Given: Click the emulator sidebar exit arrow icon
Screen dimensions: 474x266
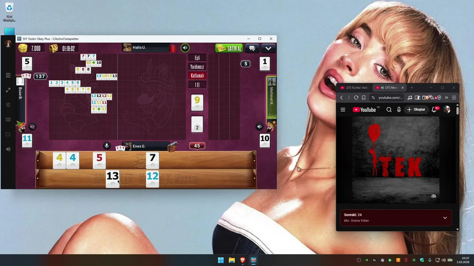Looking at the screenshot, I should (x=8, y=75).
